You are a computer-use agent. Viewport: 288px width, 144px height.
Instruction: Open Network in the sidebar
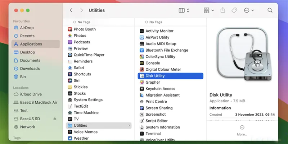(x=35, y=127)
